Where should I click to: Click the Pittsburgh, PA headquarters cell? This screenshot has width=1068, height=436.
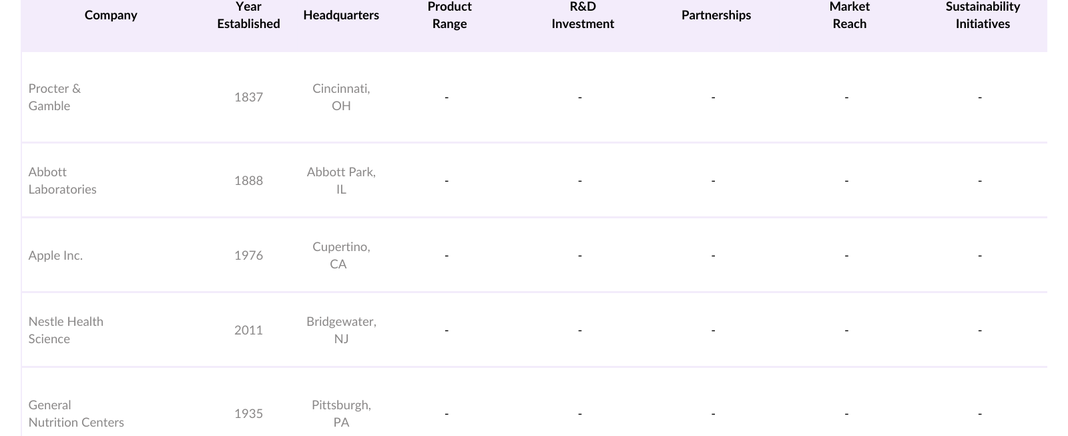341,414
